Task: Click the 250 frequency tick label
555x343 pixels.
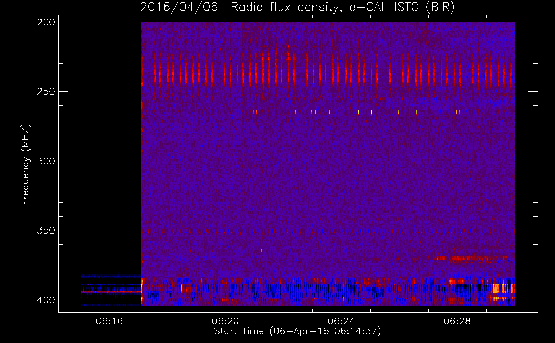Action: point(46,92)
